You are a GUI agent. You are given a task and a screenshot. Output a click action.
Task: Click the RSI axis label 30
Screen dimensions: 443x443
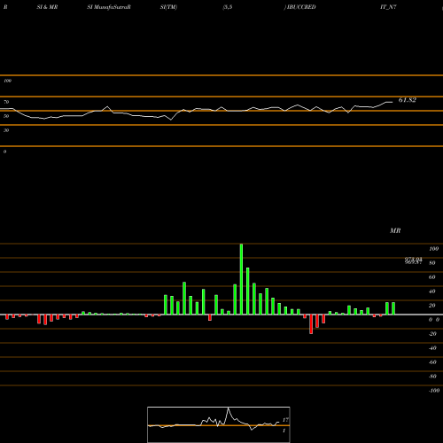tap(6, 130)
